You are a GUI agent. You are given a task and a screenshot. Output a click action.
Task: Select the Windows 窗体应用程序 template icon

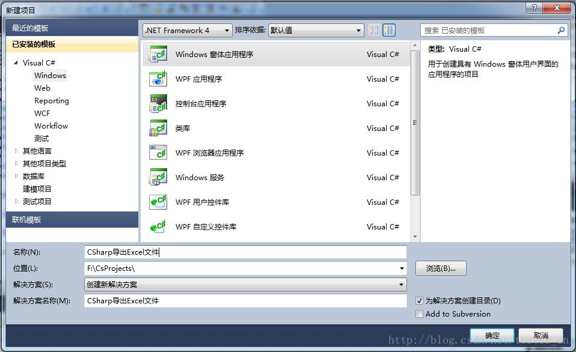point(158,54)
